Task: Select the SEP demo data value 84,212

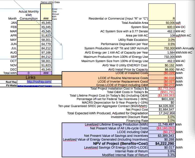Action: click(x=46, y=57)
